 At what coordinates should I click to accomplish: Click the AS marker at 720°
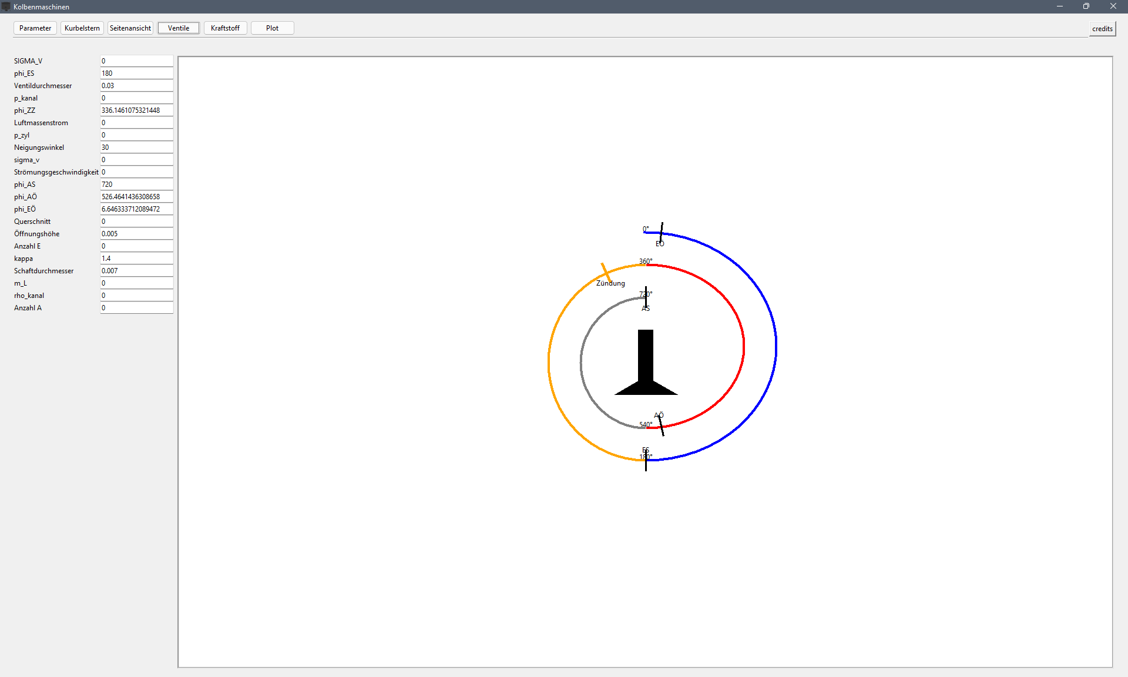tap(646, 298)
